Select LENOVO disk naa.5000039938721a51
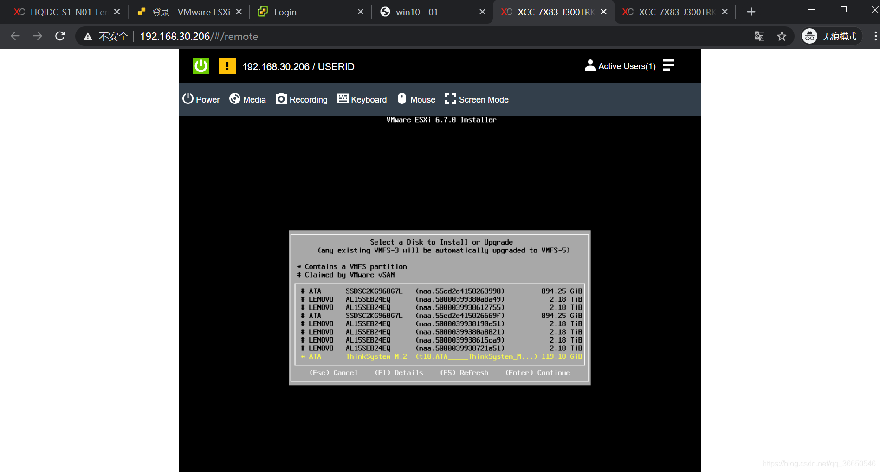The height and width of the screenshot is (472, 880). point(440,348)
